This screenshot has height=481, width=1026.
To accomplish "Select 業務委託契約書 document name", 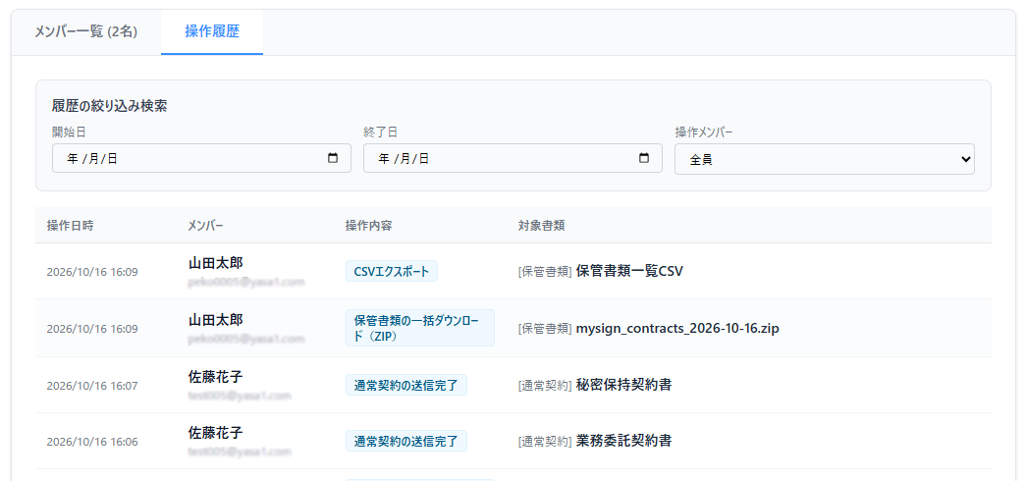I will 623,441.
